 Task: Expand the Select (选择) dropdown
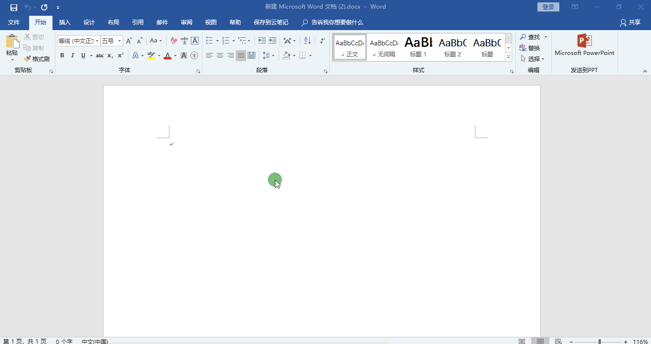tap(543, 59)
